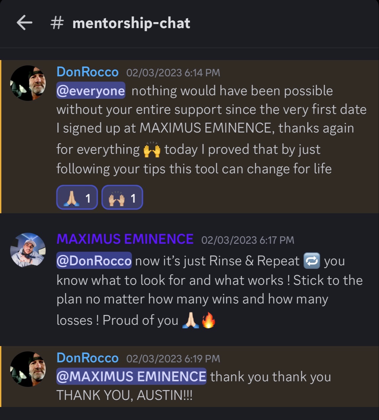
Task: Click the repeat arrows emoji after "Rinse & Repeat"
Action: click(x=312, y=261)
